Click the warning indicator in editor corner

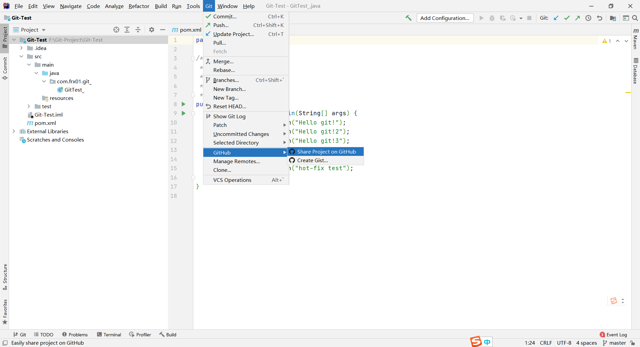click(x=607, y=41)
